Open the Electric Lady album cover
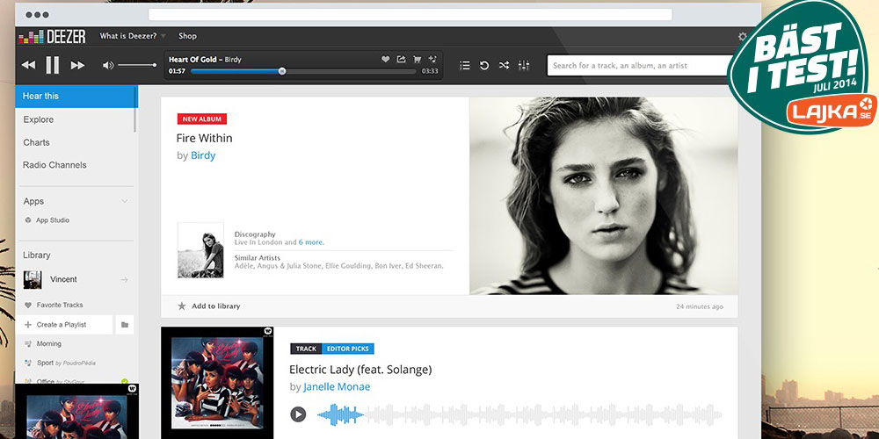This screenshot has width=879, height=439. pos(217,383)
